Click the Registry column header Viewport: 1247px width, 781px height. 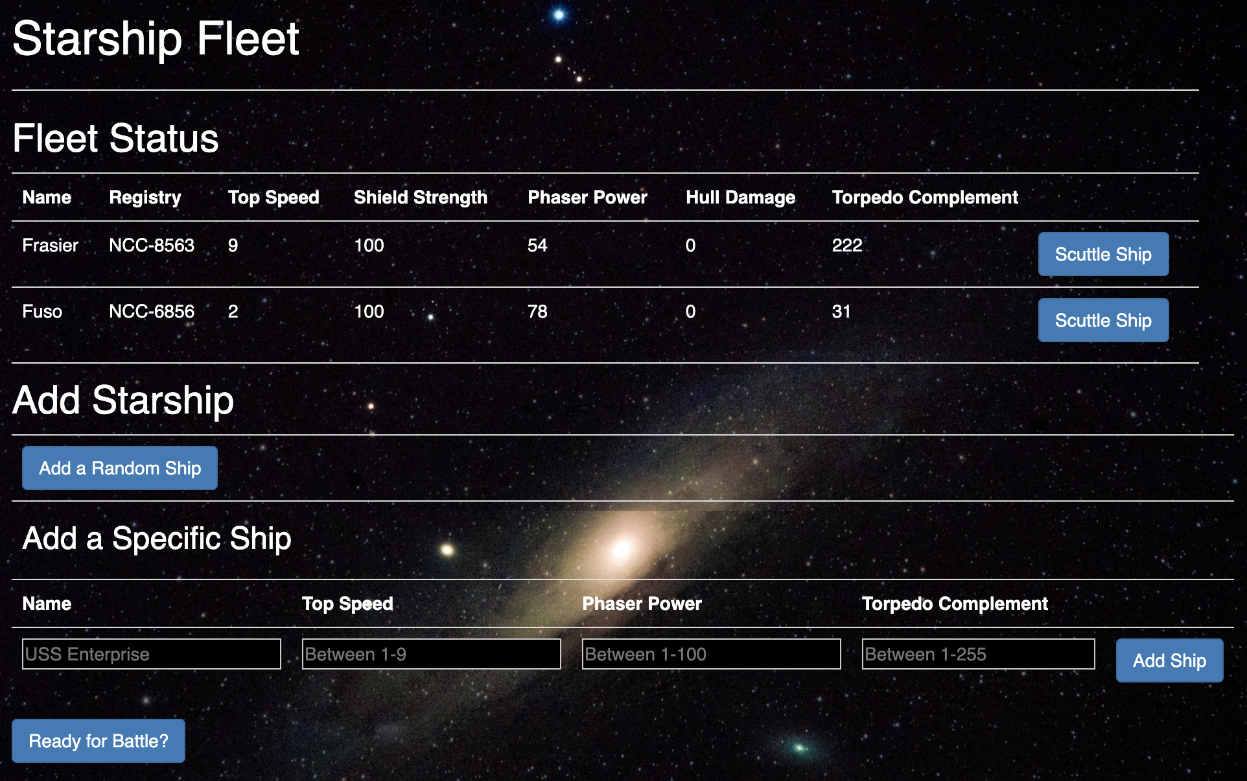(x=145, y=197)
